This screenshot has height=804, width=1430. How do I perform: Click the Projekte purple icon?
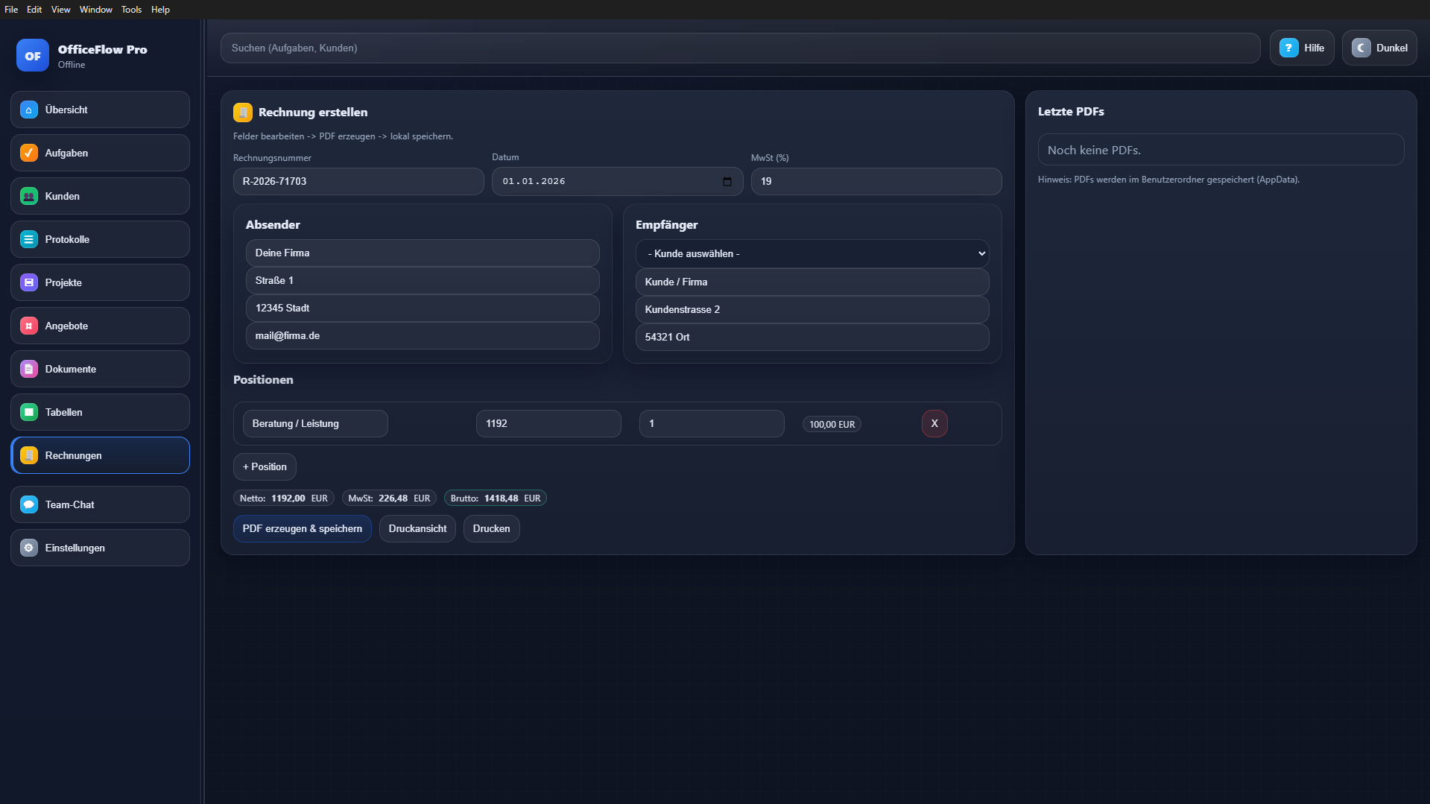[29, 282]
